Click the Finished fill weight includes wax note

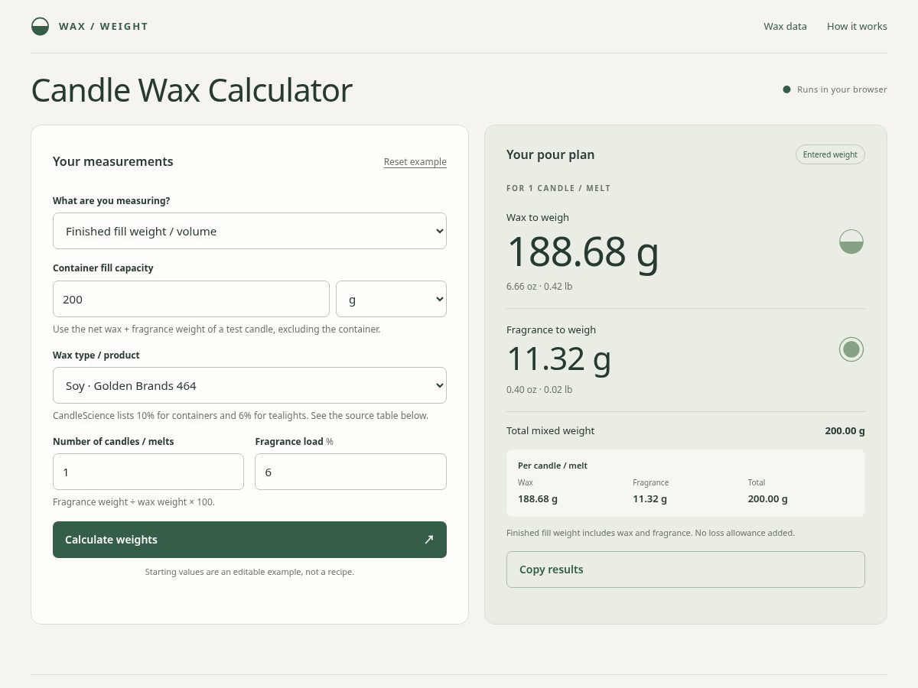[650, 533]
